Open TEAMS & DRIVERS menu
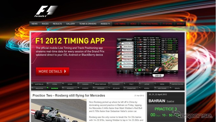The image size is (216, 122). point(88,24)
